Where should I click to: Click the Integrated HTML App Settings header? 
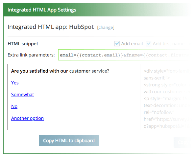point(42,10)
